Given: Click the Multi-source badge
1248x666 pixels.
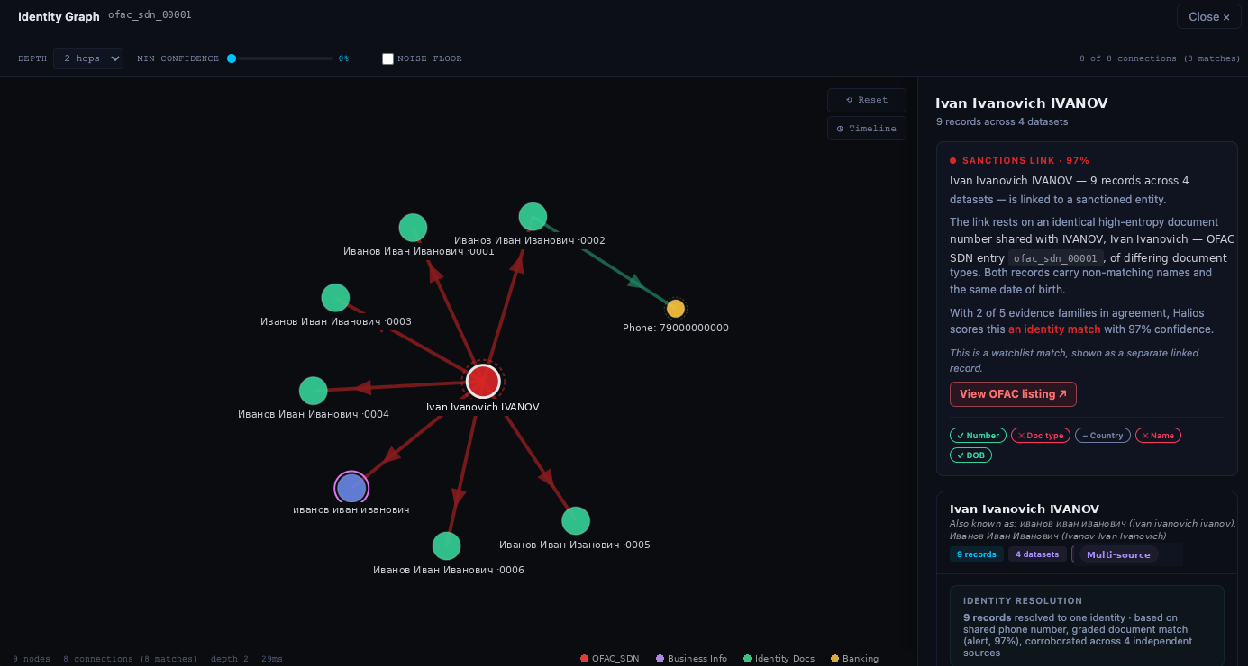Looking at the screenshot, I should [x=1118, y=554].
